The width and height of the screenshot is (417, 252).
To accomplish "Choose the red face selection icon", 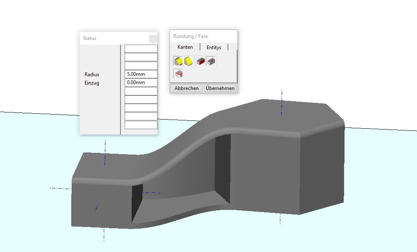I will coord(201,61).
